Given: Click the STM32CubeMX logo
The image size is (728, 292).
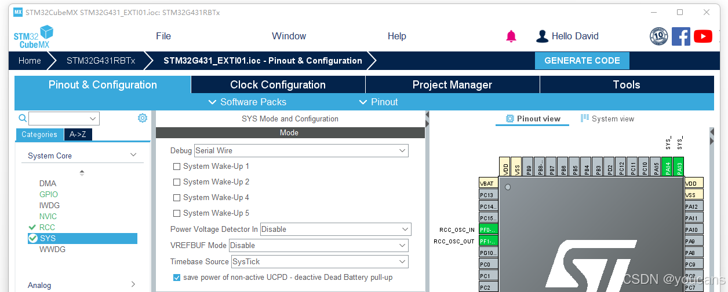Looking at the screenshot, I should pos(34,36).
